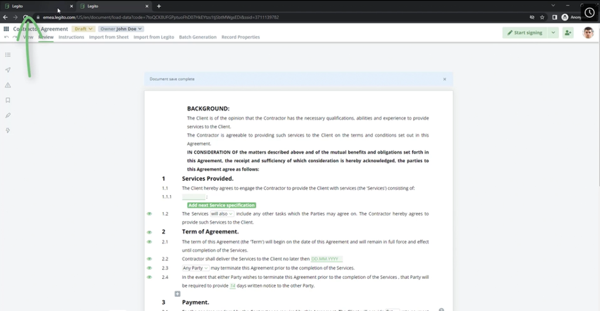The width and height of the screenshot is (600, 311).
Task: Click the empty service specification field 1.1.1
Action: pos(193,197)
